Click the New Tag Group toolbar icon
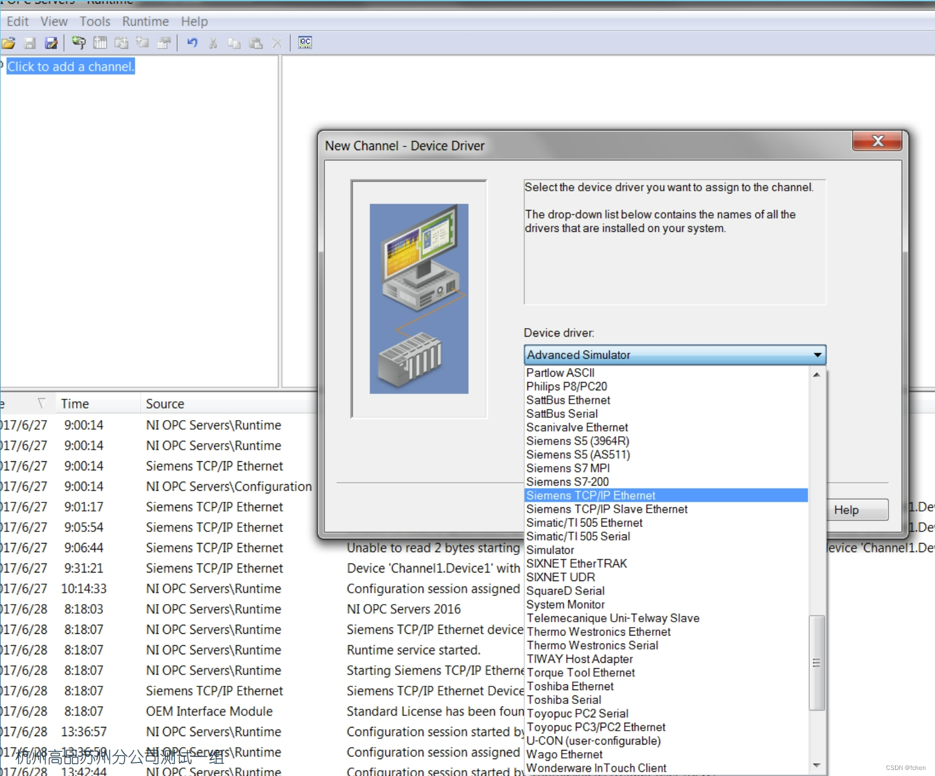 122,43
